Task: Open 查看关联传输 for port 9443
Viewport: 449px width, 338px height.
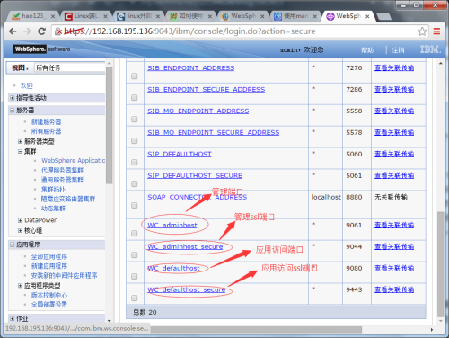Action: point(394,289)
